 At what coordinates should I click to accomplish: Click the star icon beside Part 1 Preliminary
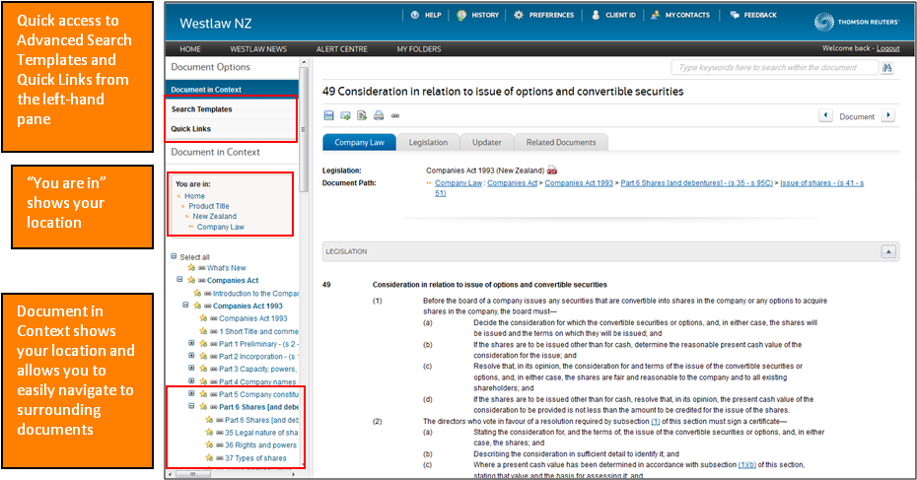click(203, 344)
